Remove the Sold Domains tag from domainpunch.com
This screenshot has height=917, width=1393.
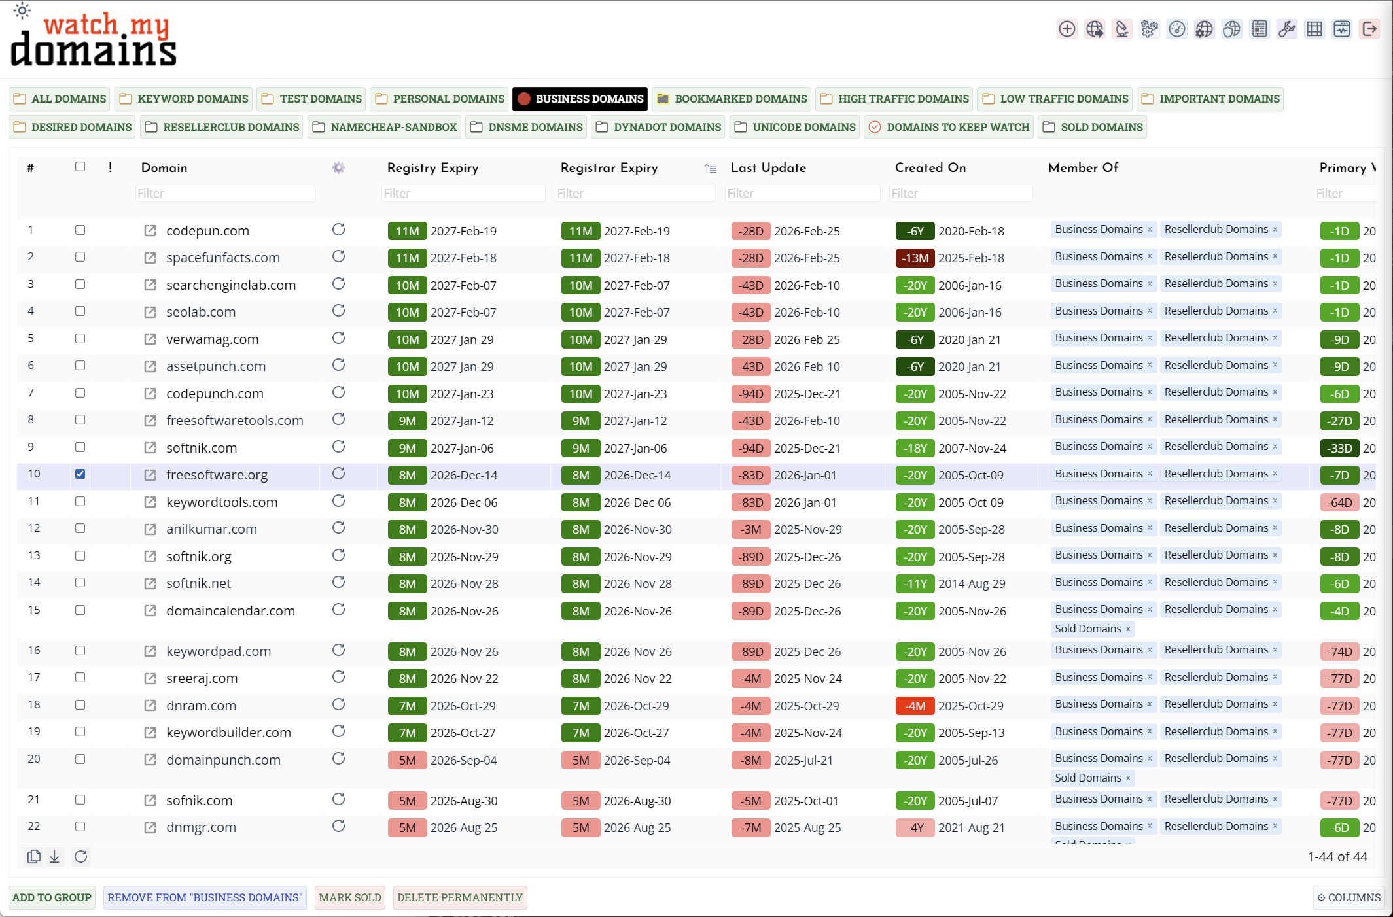(1127, 778)
